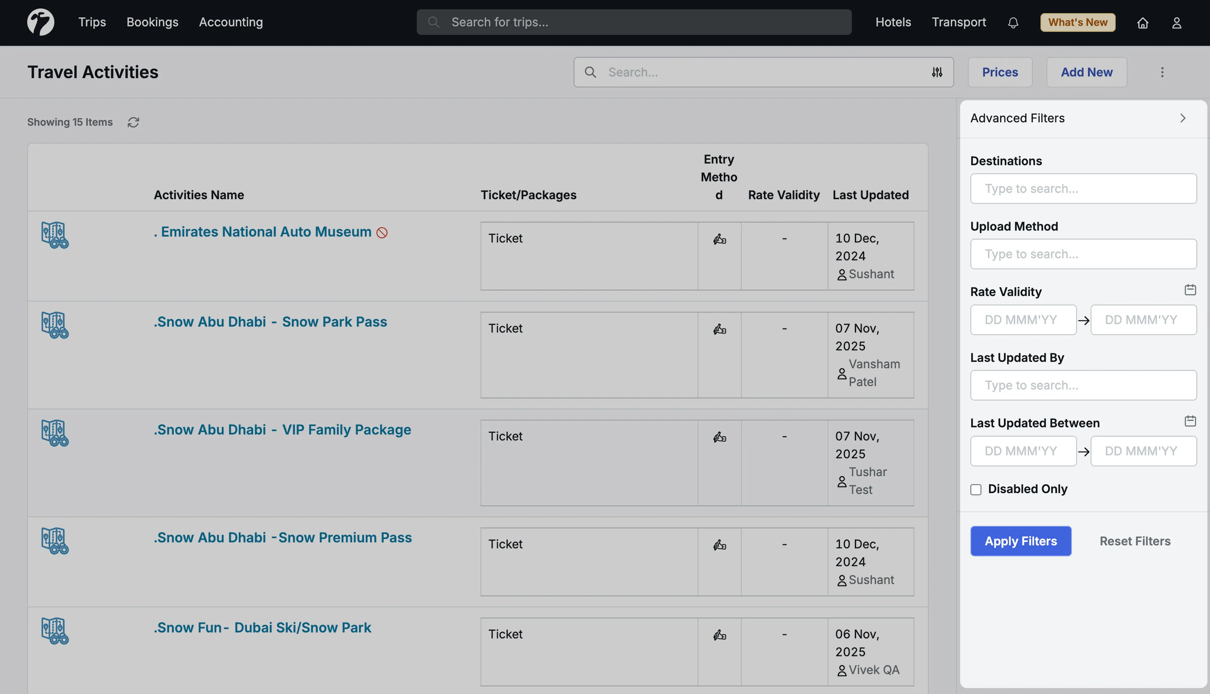Open the three-dot more options menu
Image resolution: width=1210 pixels, height=694 pixels.
tap(1162, 72)
